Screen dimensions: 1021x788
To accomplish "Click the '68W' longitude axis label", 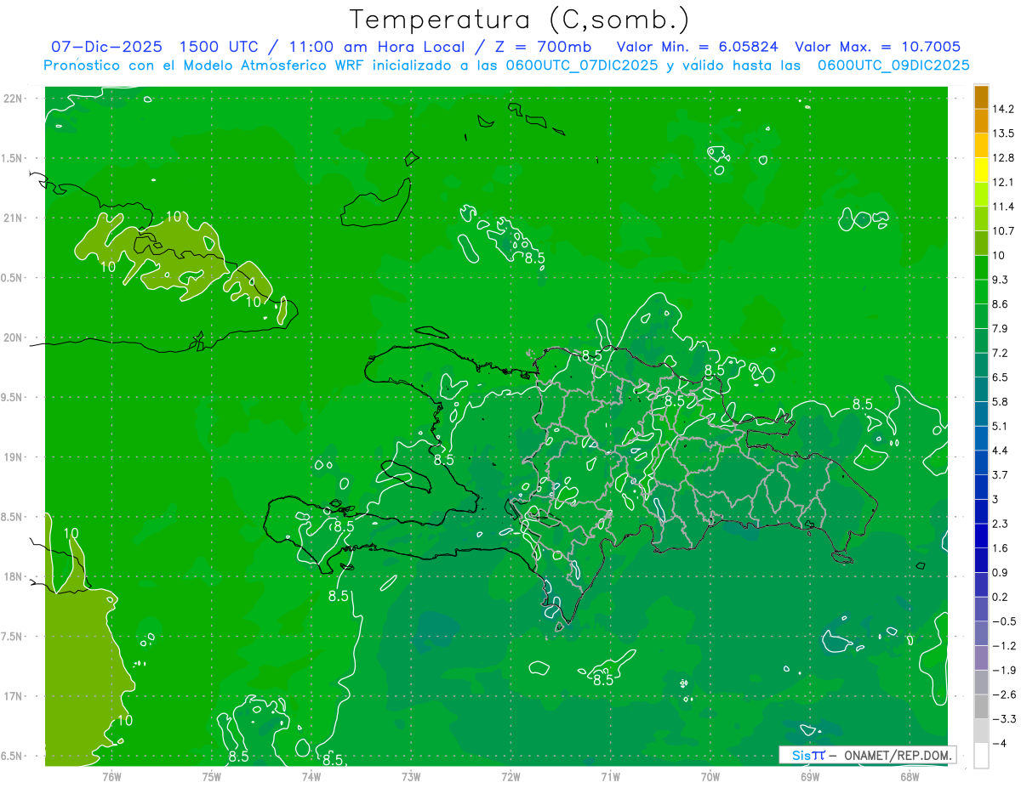I will [x=910, y=777].
